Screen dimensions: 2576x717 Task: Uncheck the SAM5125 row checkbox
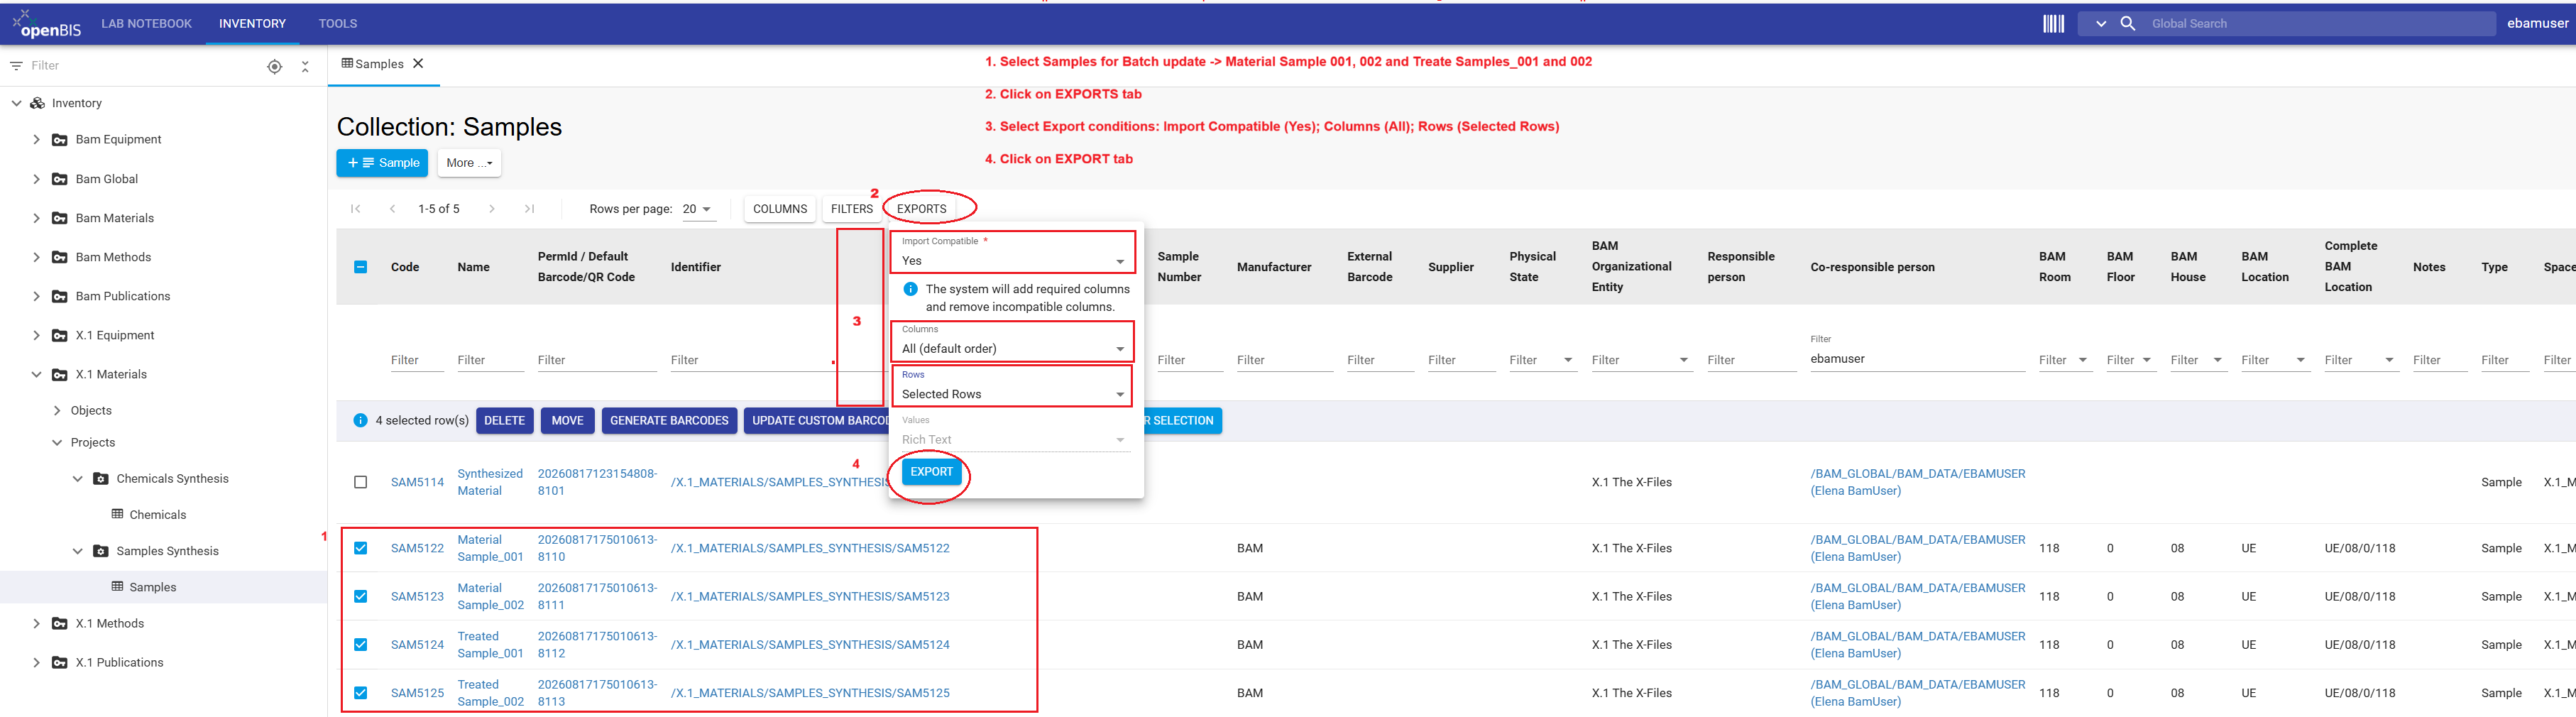(361, 693)
